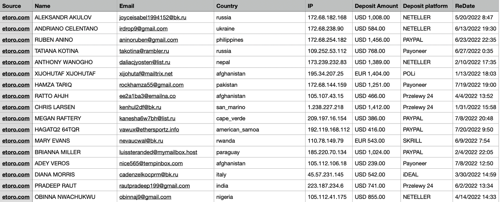Open the irdrop9@gmail.com email link
This screenshot has width=500, height=202.
[143, 29]
